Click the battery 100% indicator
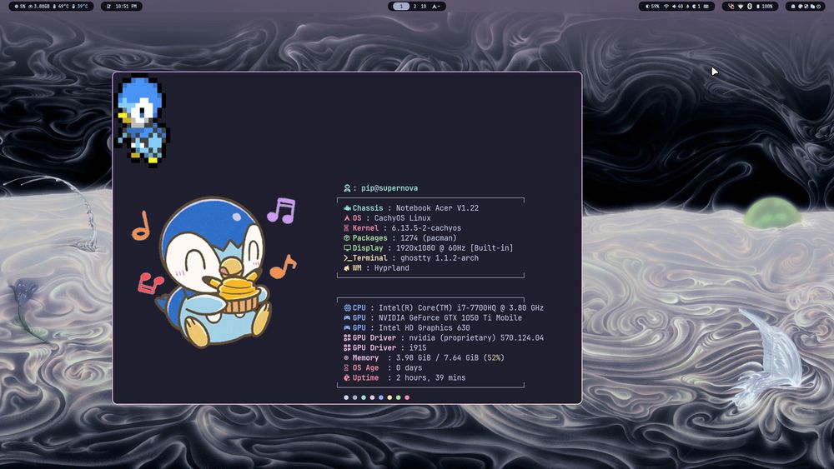Image resolution: width=834 pixels, height=469 pixels. point(764,7)
